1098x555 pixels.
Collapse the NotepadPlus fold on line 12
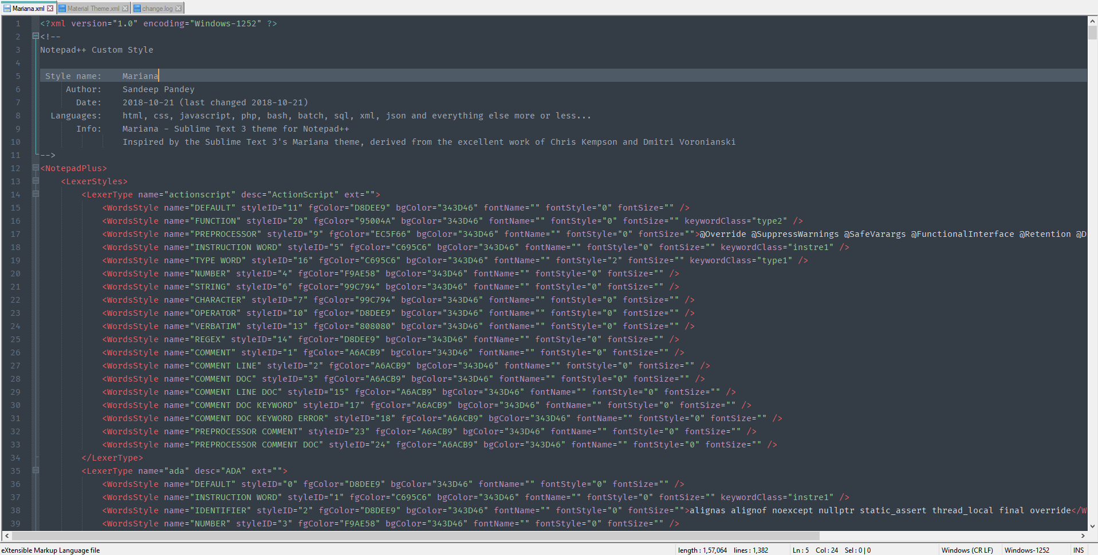(36, 168)
